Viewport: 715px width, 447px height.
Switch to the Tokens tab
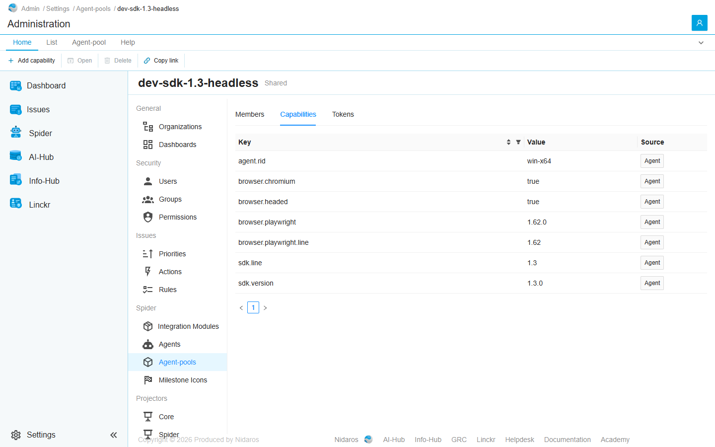click(x=343, y=114)
